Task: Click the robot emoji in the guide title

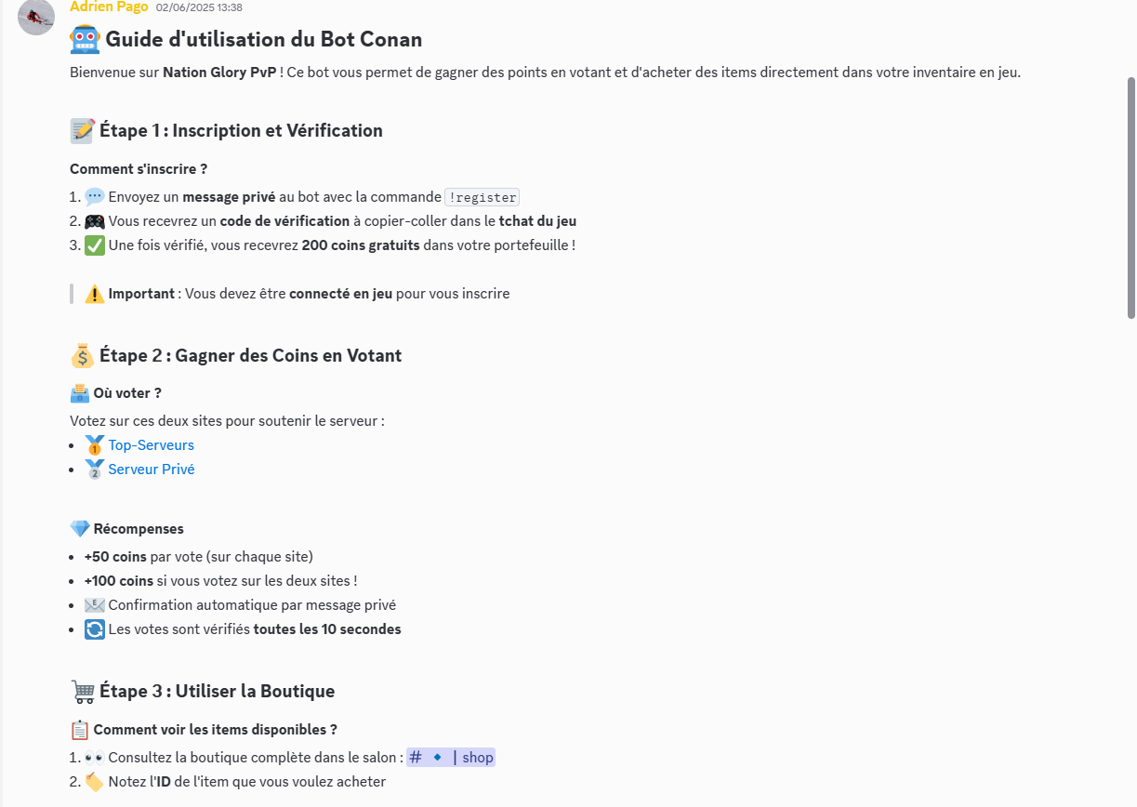Action: pos(85,40)
